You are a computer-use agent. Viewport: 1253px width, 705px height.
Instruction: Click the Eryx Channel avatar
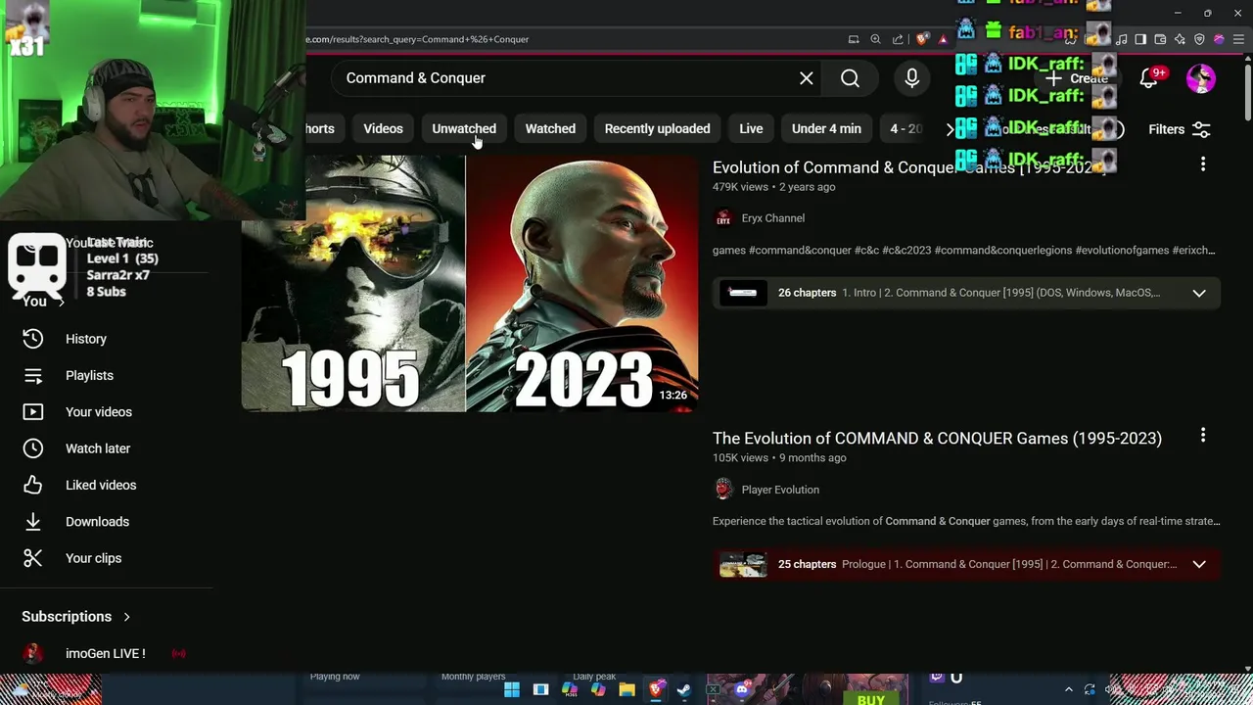click(723, 218)
